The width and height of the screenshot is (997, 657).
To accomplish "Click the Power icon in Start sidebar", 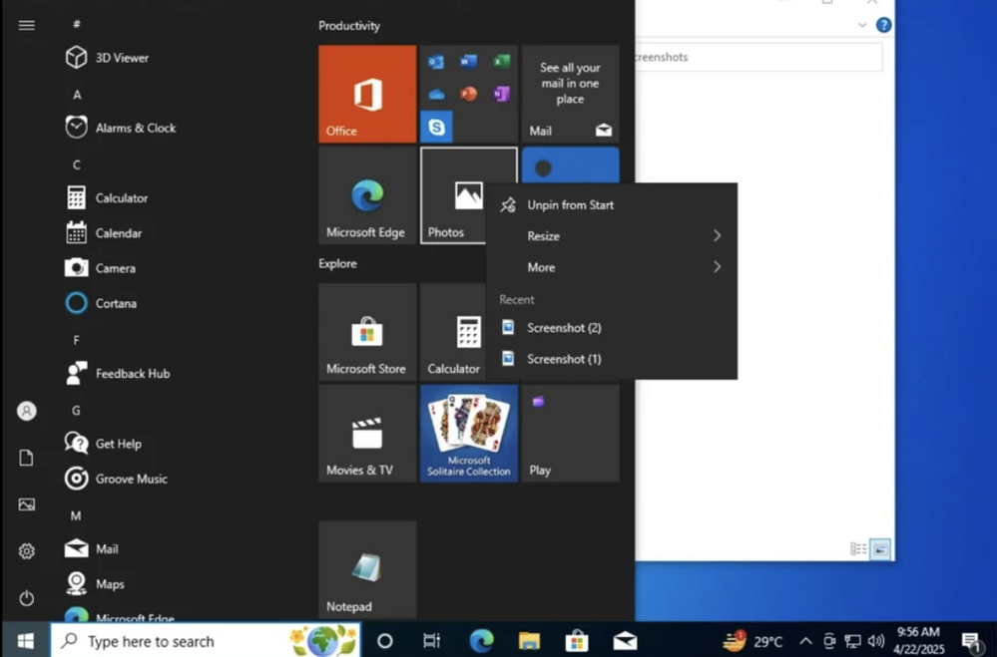I will [27, 598].
